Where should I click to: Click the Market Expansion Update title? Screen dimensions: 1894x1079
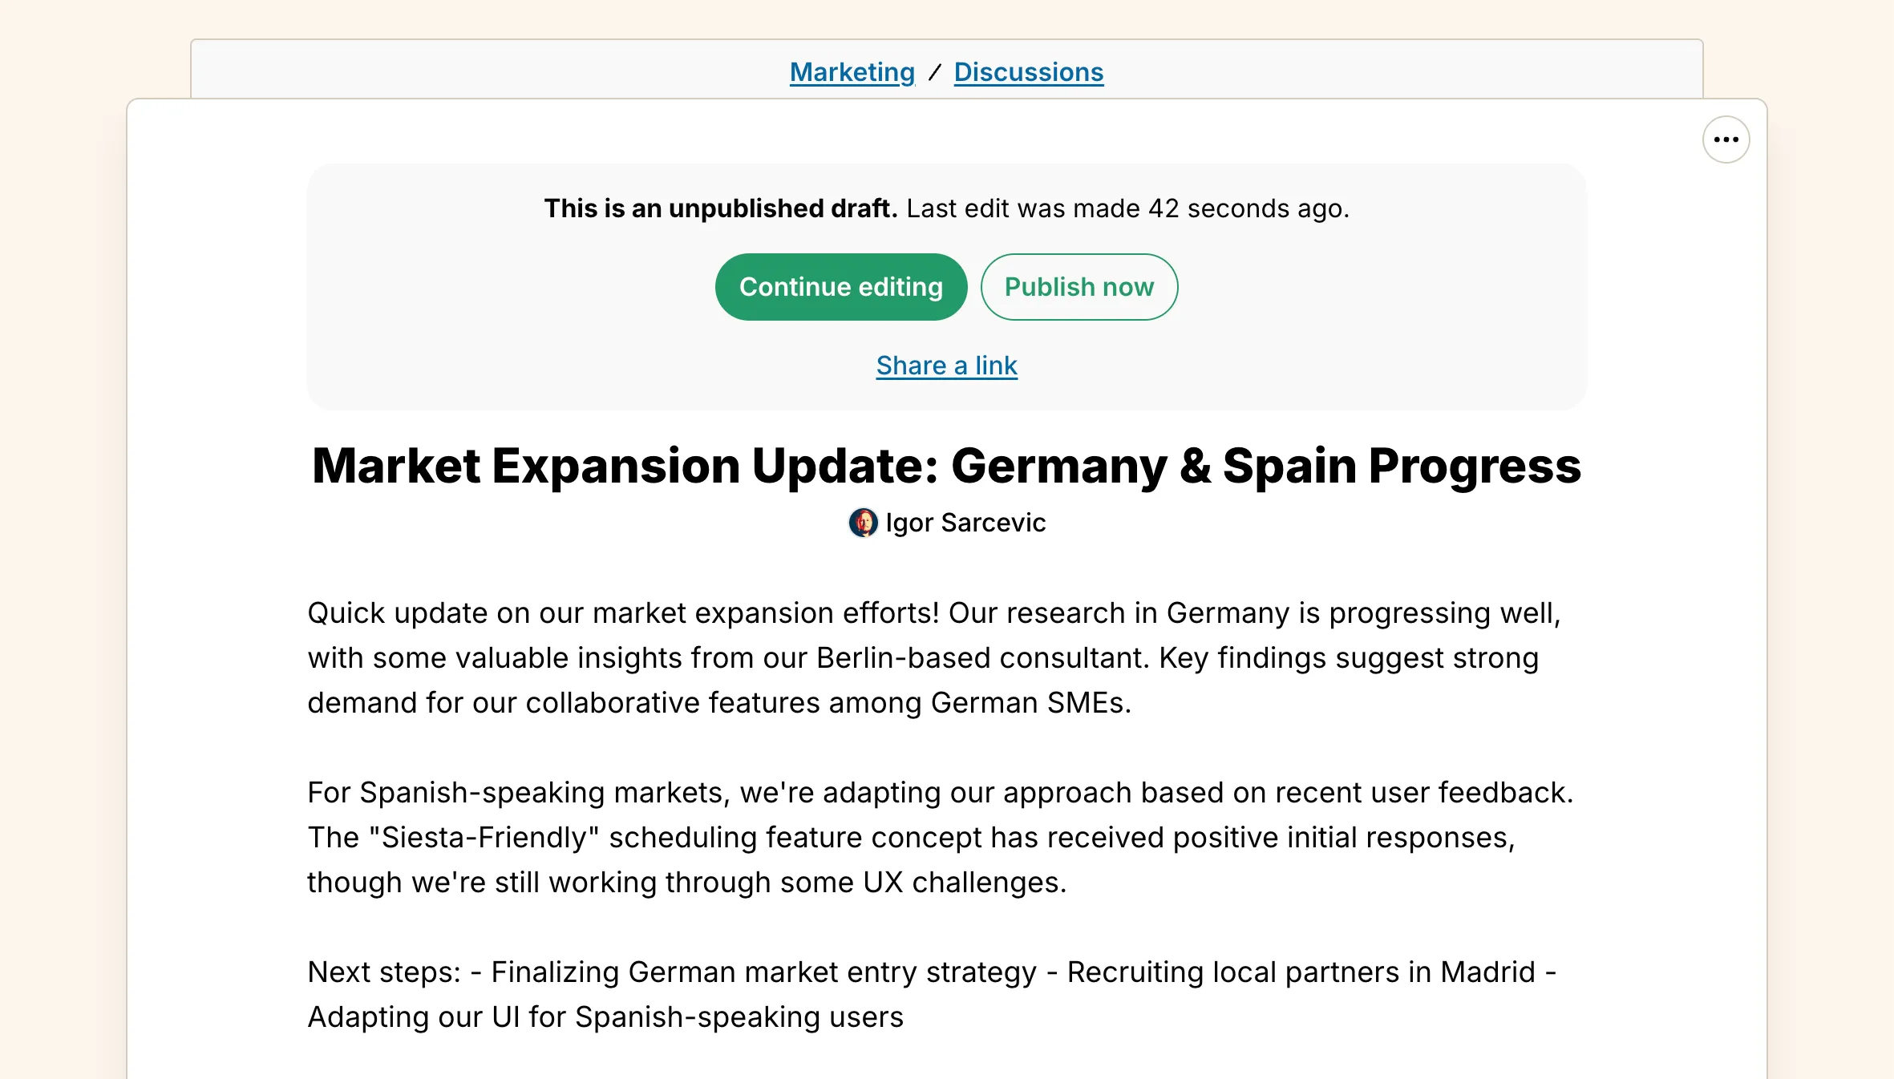pyautogui.click(x=946, y=466)
